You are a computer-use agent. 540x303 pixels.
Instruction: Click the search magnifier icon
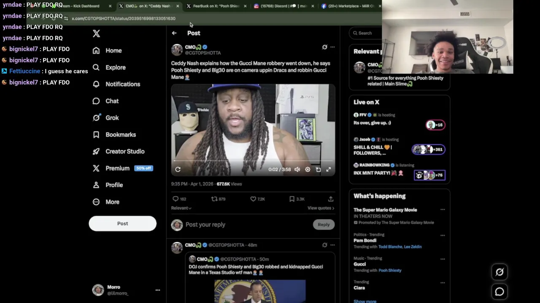tap(355, 33)
